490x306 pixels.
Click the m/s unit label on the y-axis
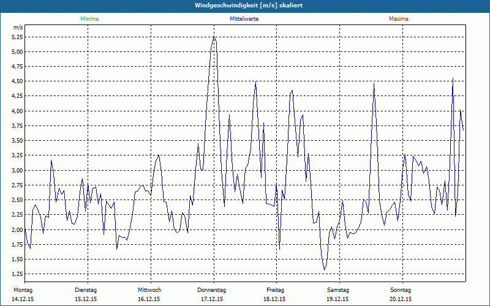coord(18,28)
